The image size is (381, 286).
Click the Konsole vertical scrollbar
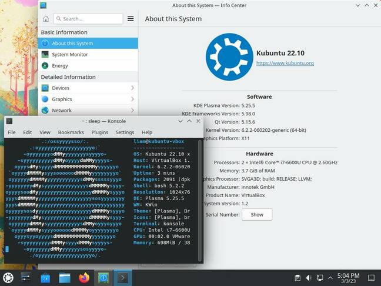click(x=200, y=201)
